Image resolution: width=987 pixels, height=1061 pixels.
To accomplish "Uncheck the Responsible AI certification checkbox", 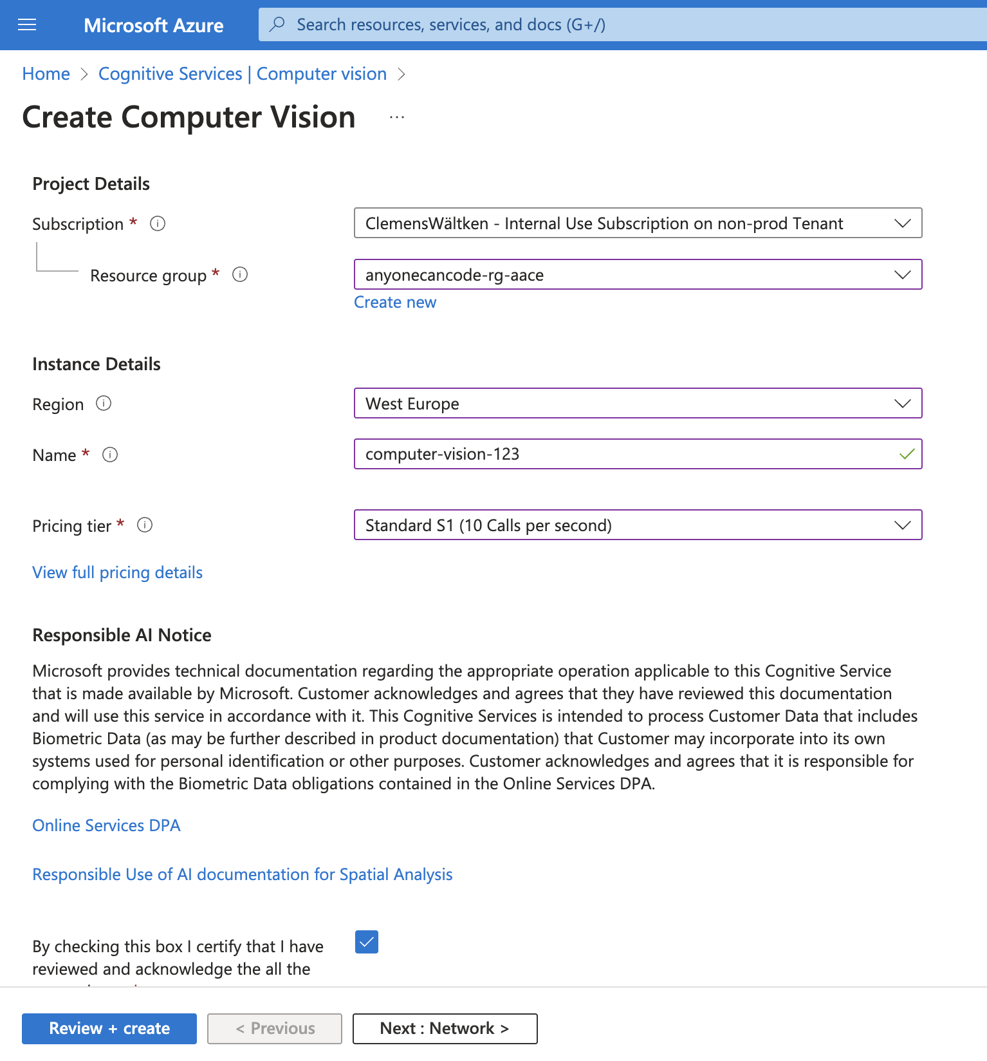I will click(366, 942).
